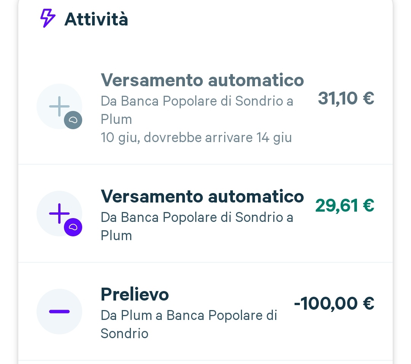Click the purple plus icon of 29,61 € deposit
411x364 pixels.
tap(59, 213)
